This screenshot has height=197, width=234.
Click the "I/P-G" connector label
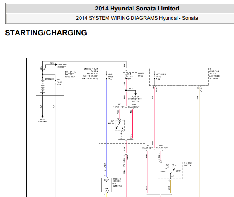click(x=201, y=90)
